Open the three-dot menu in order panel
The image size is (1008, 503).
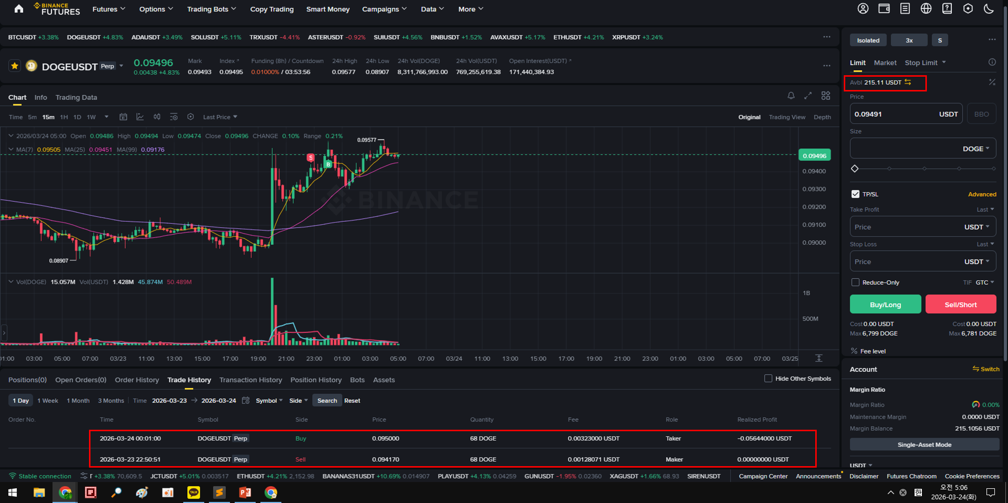tap(992, 40)
